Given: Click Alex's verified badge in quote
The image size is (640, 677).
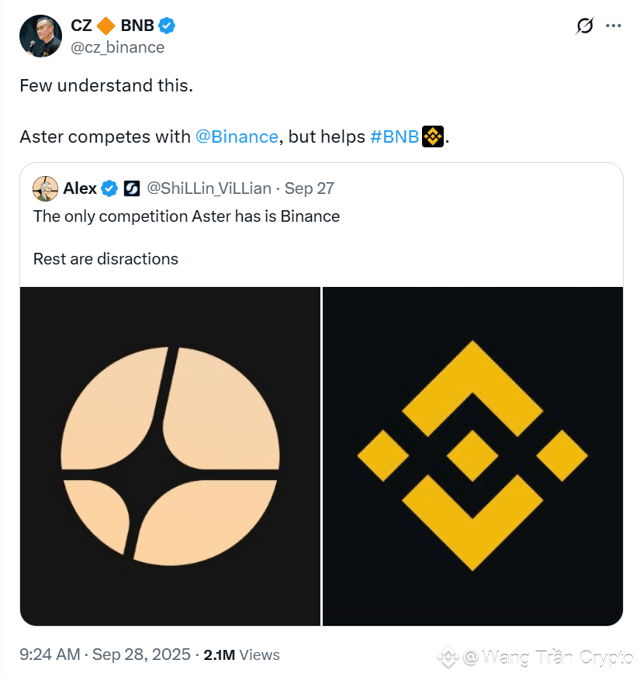Looking at the screenshot, I should tap(110, 188).
